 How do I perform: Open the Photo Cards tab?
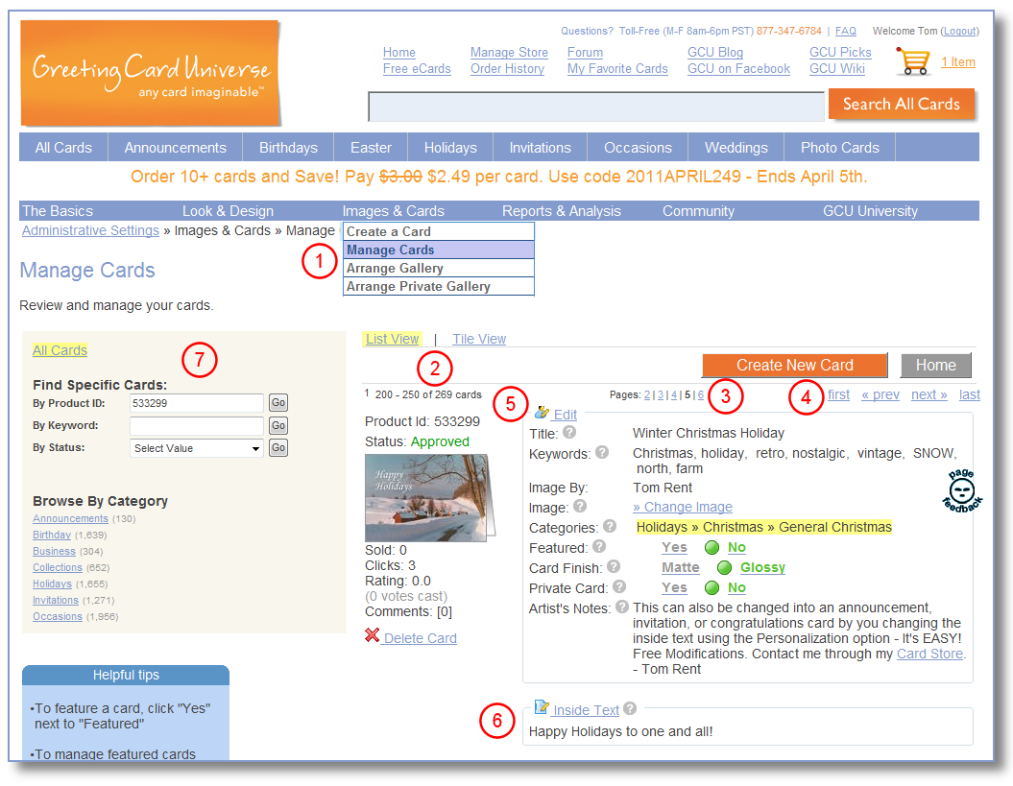tap(840, 147)
